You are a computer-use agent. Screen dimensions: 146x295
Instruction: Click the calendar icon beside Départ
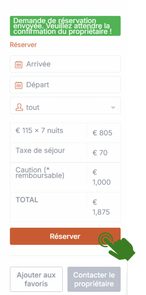tap(19, 85)
